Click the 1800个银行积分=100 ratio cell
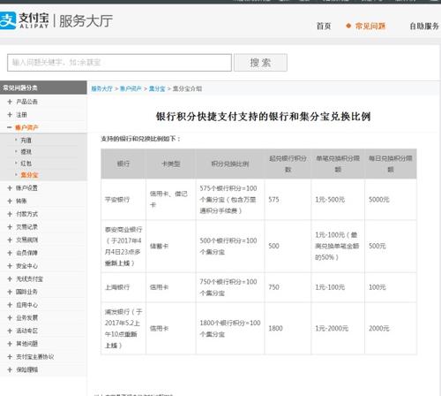Viewport: 441px width, 396px height. coord(230,328)
